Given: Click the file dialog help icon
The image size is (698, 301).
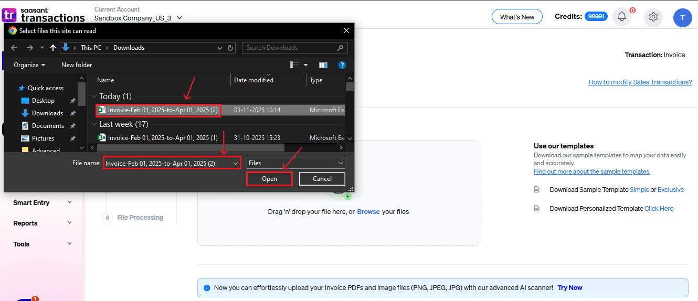Looking at the screenshot, I should pyautogui.click(x=342, y=65).
